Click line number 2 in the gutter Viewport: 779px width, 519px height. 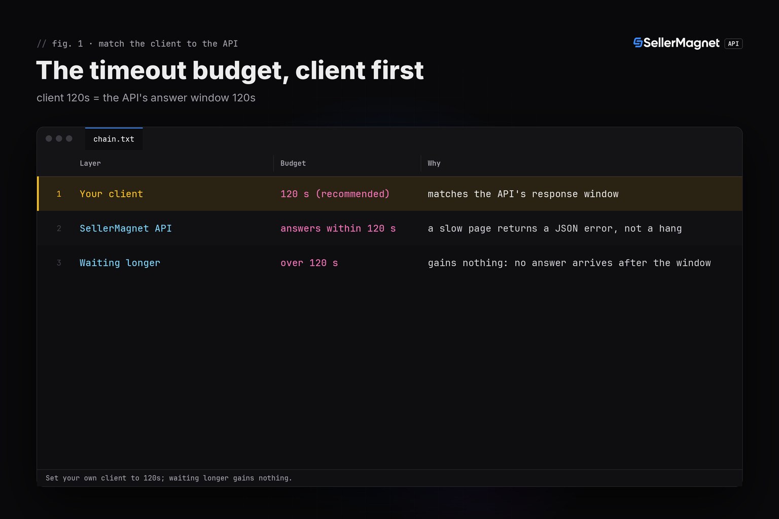(x=59, y=228)
